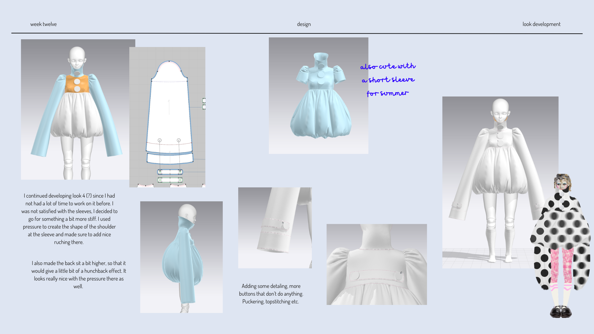
Task: Click the 'week twelve' header text
Action: coord(43,24)
